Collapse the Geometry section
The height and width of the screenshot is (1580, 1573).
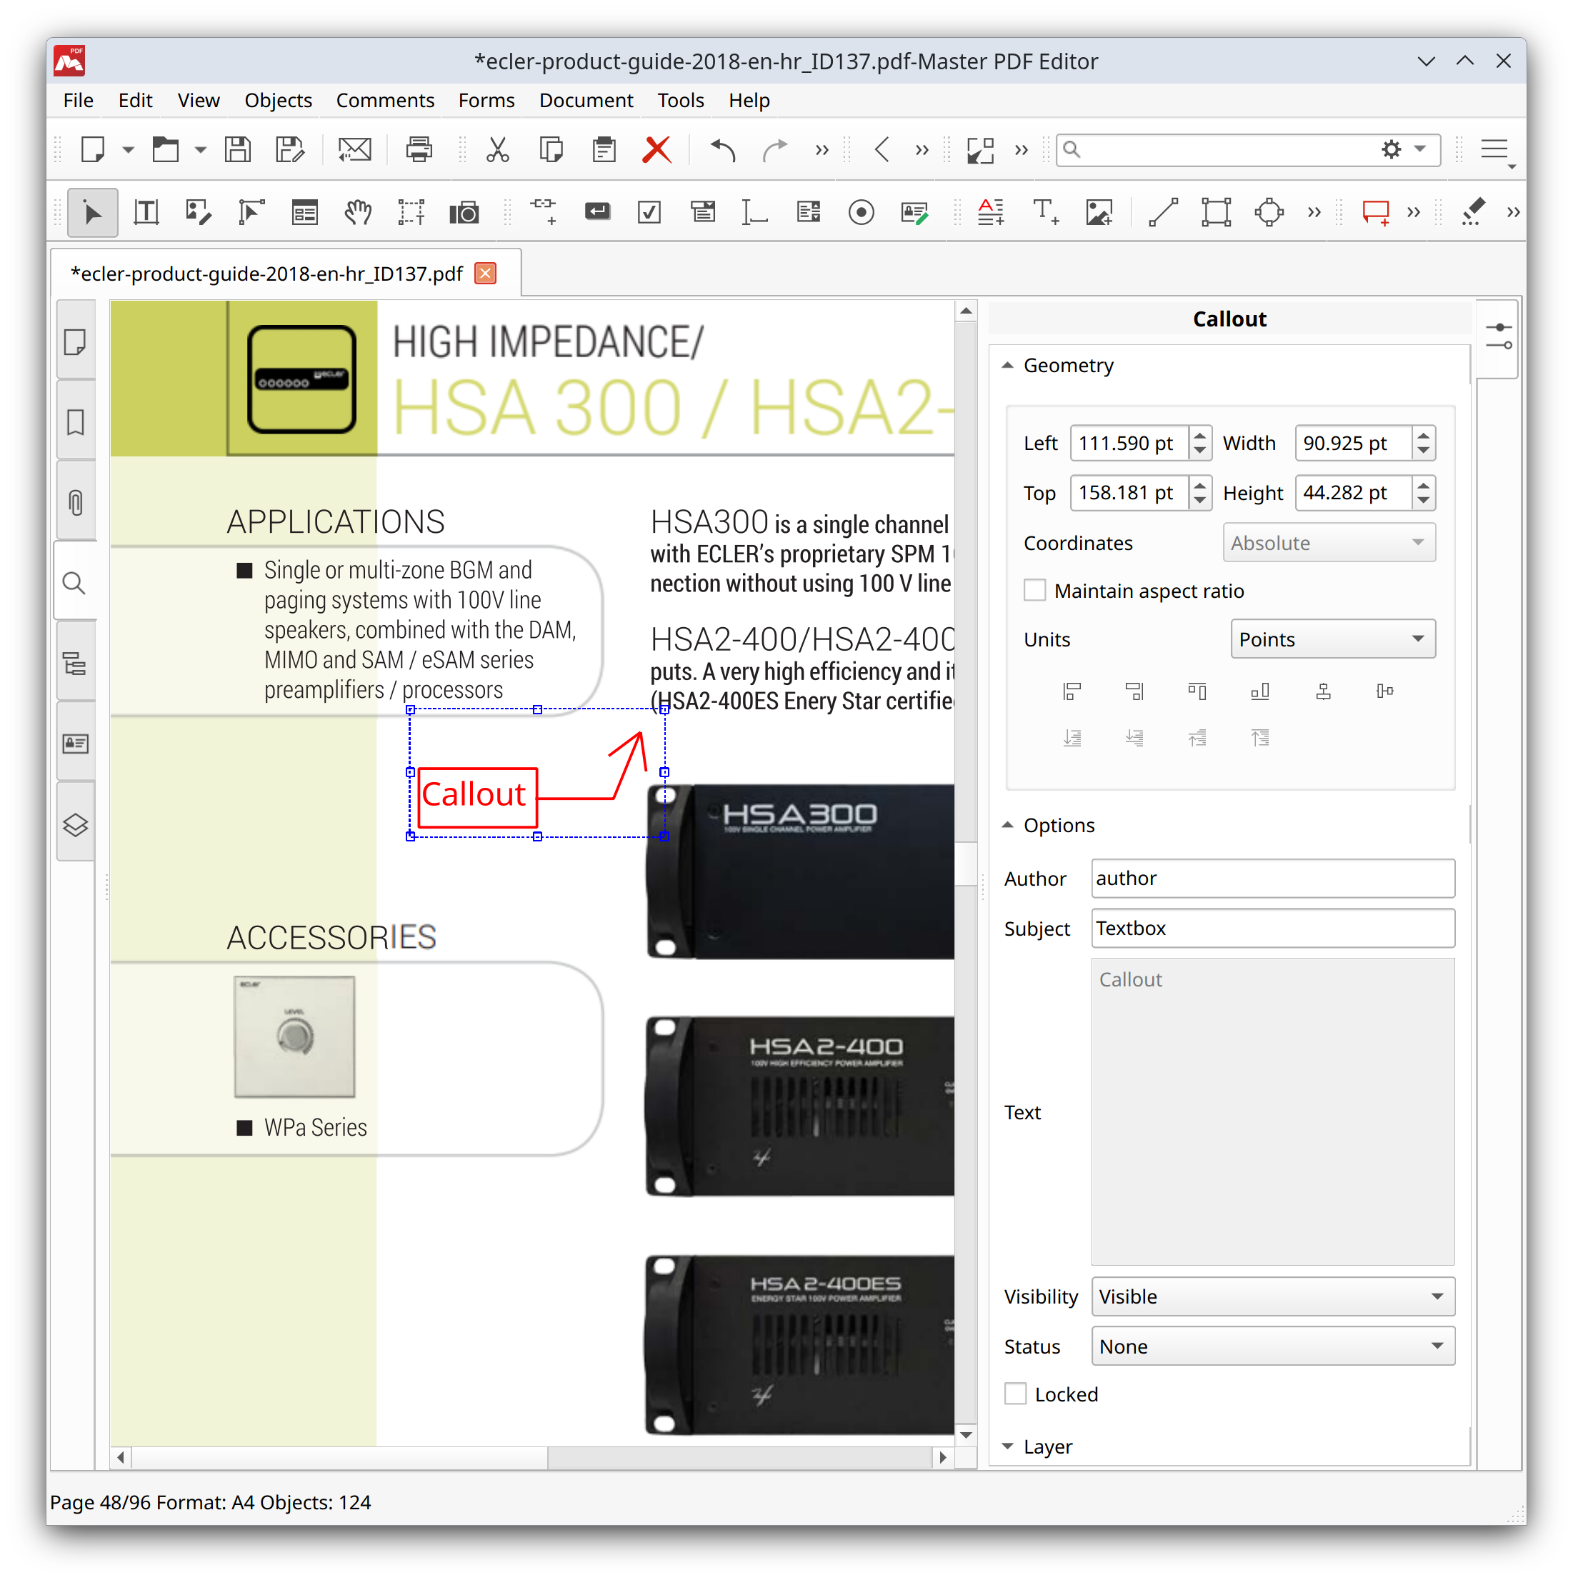[x=1008, y=366]
